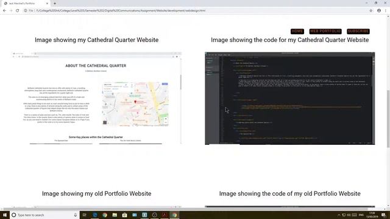Bookmark this page with star icon
Image resolution: width=390 pixels, height=219 pixels.
[371, 11]
